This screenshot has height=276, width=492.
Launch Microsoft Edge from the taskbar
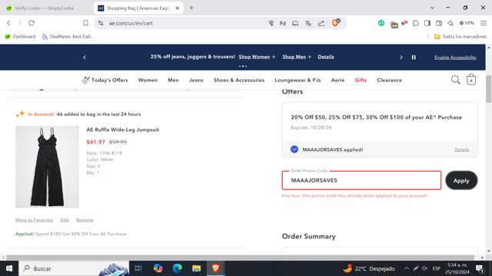click(x=178, y=268)
